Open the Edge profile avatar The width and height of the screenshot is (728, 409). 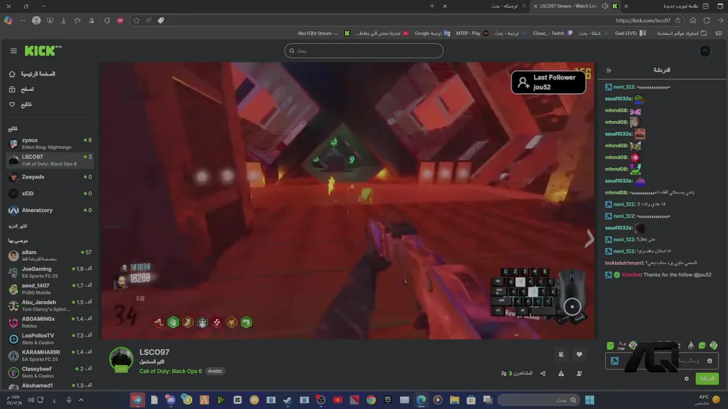[36, 20]
